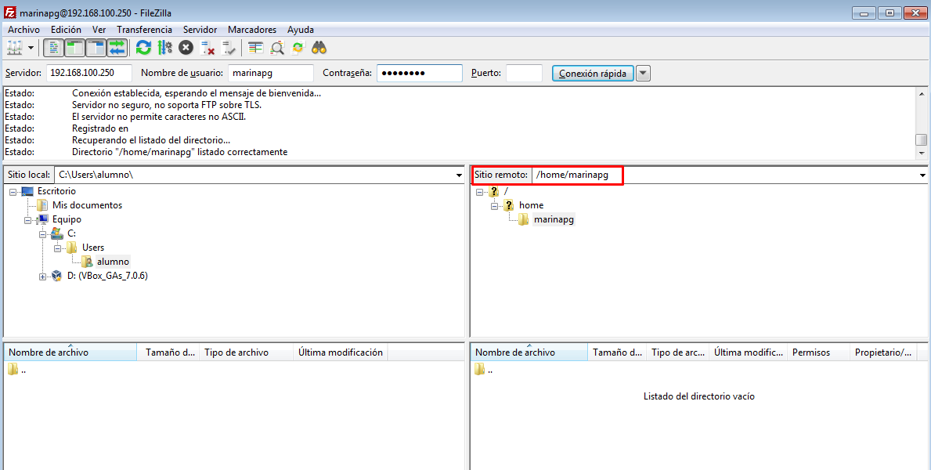Select D: (VBox_GAs_7.0.6) drive
The image size is (931, 470).
[106, 276]
